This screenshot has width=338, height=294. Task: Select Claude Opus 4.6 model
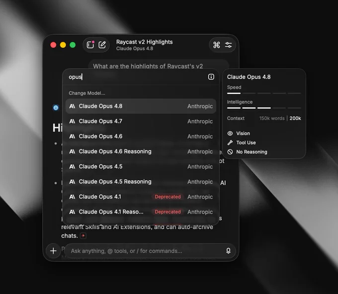point(141,137)
